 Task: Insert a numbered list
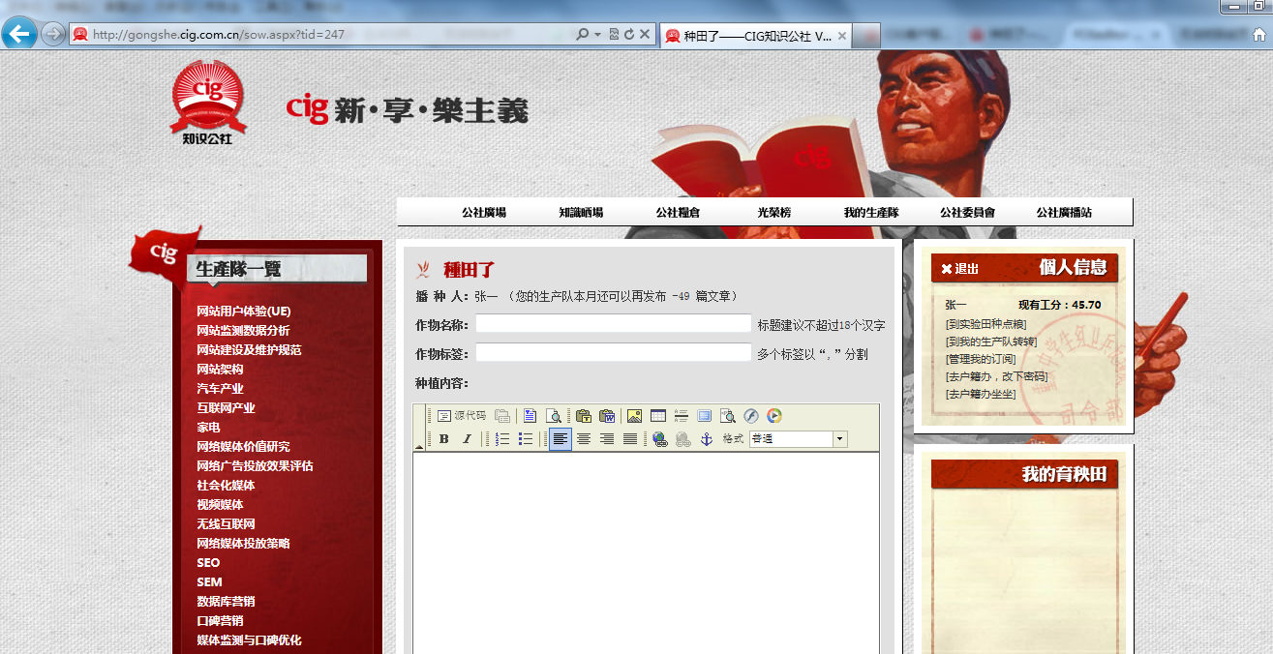502,439
